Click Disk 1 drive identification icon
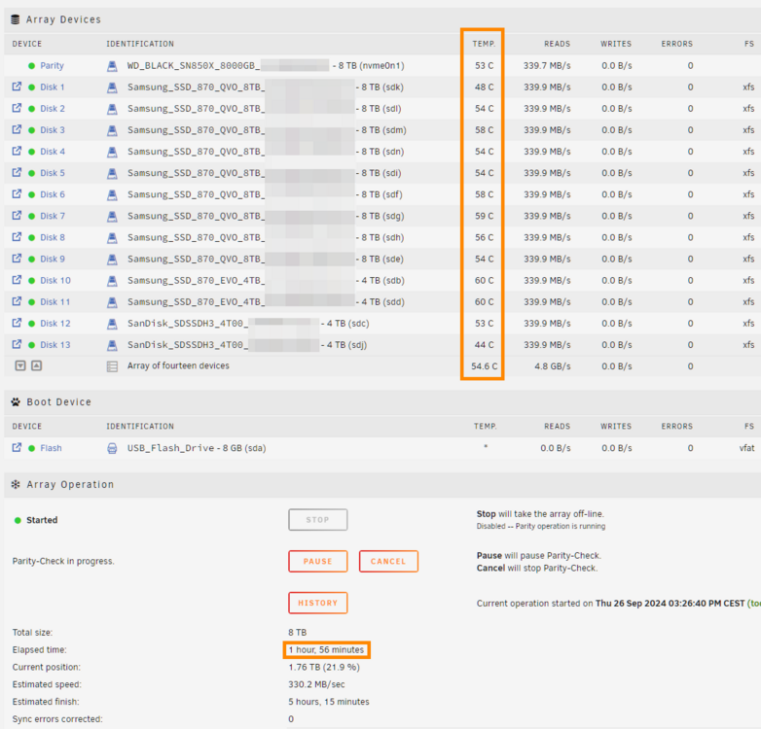The width and height of the screenshot is (761, 729). [x=112, y=87]
